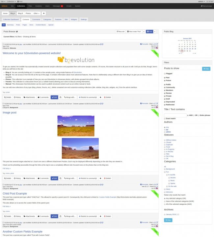
Task: Click the second Monument Valley photo
Action: point(80,148)
